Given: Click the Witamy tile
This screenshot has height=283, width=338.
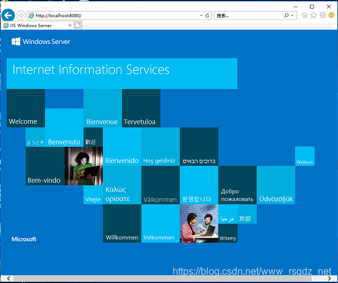Looking at the screenshot, I should (x=228, y=233).
